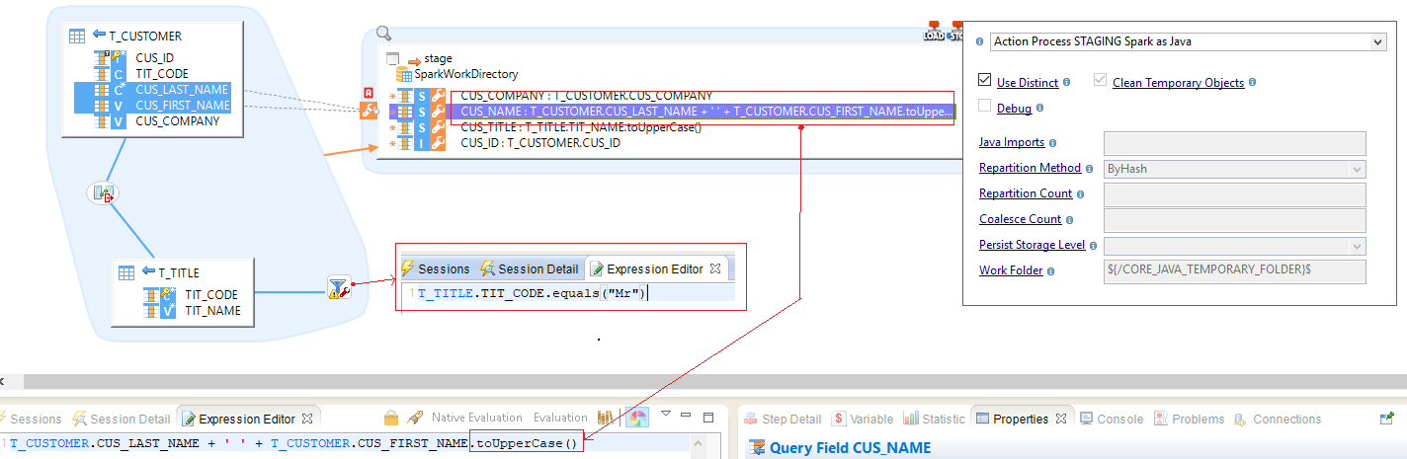Viewport: 1407px width, 459px height.
Task: Click the lock icon in the Expression Editor toolbar
Action: (390, 418)
